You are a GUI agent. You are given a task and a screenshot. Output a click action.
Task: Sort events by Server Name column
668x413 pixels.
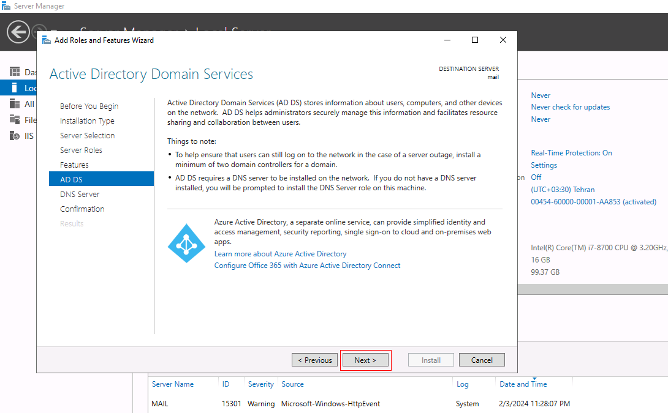pos(173,384)
